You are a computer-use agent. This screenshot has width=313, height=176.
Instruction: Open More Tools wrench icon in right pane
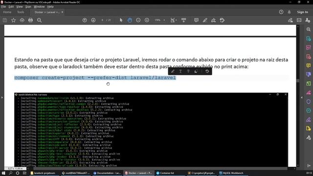pyautogui.click(x=309, y=137)
